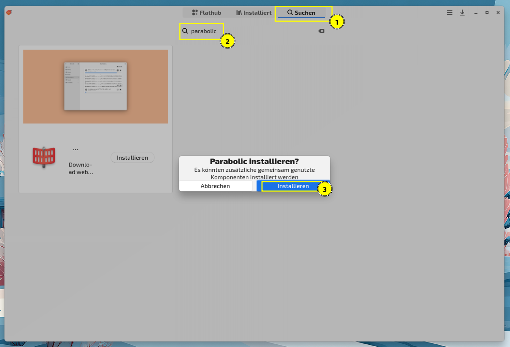The image size is (510, 347).
Task: Click the red Parabolic app icon
Action: pyautogui.click(x=44, y=157)
